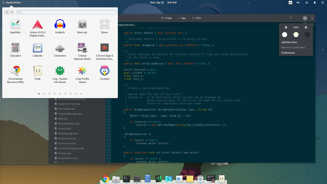This screenshot has width=327, height=184.
Task: Open the Vala language dropdown
Action: pos(181,18)
